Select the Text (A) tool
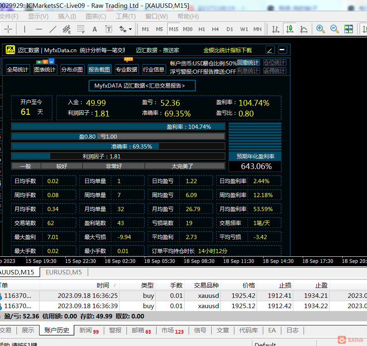This screenshot has width=367, height=346. [x=95, y=29]
